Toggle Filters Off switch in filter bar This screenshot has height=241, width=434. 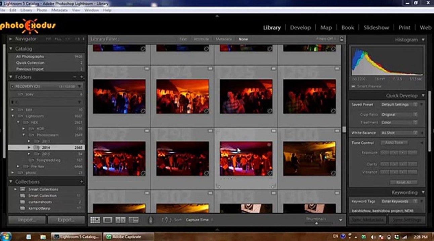(x=326, y=39)
